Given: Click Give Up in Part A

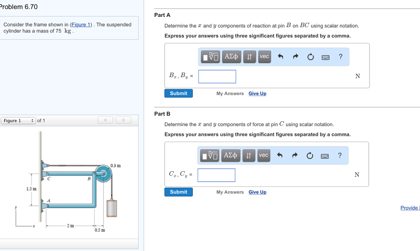Looking at the screenshot, I should [257, 94].
